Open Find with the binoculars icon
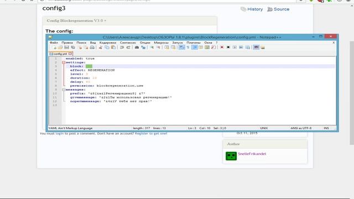The width and height of the screenshot is (354, 199). [137, 48]
